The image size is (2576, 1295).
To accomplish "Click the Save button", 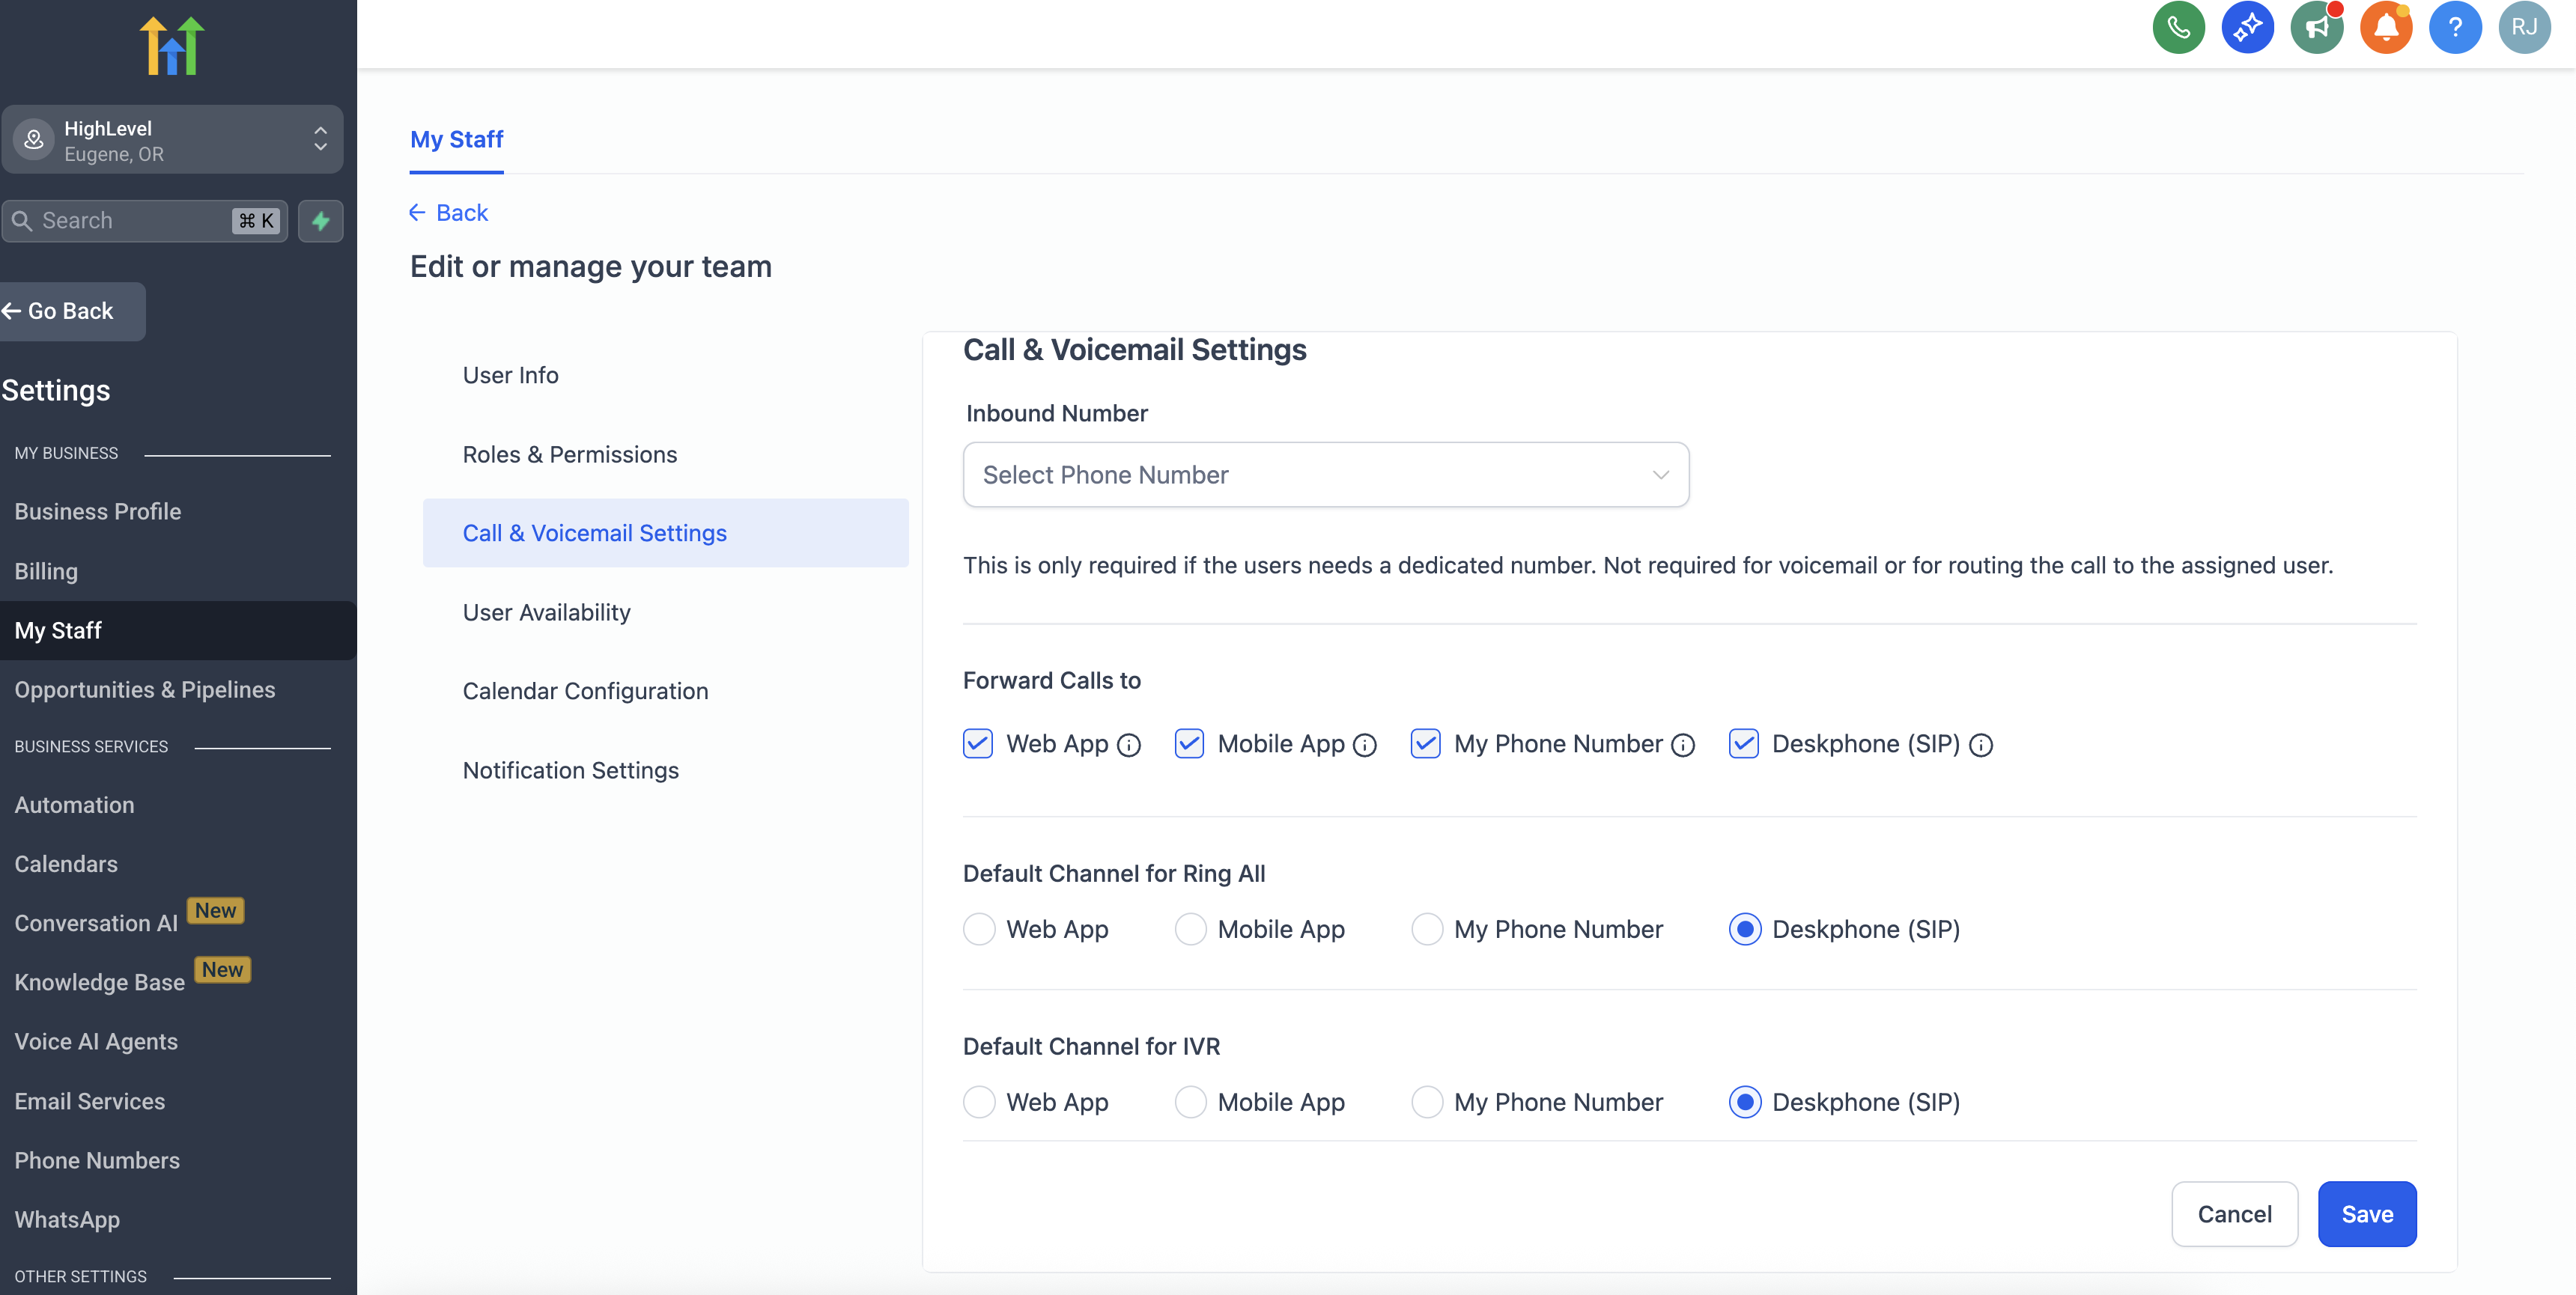I will [2366, 1214].
